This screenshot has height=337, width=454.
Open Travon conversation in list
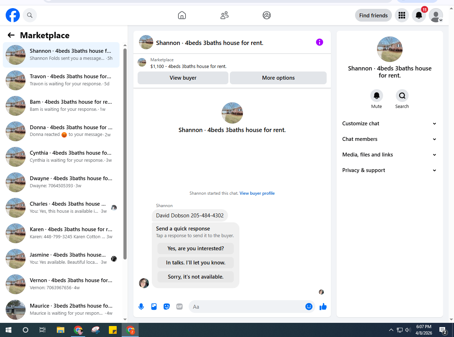coord(61,80)
